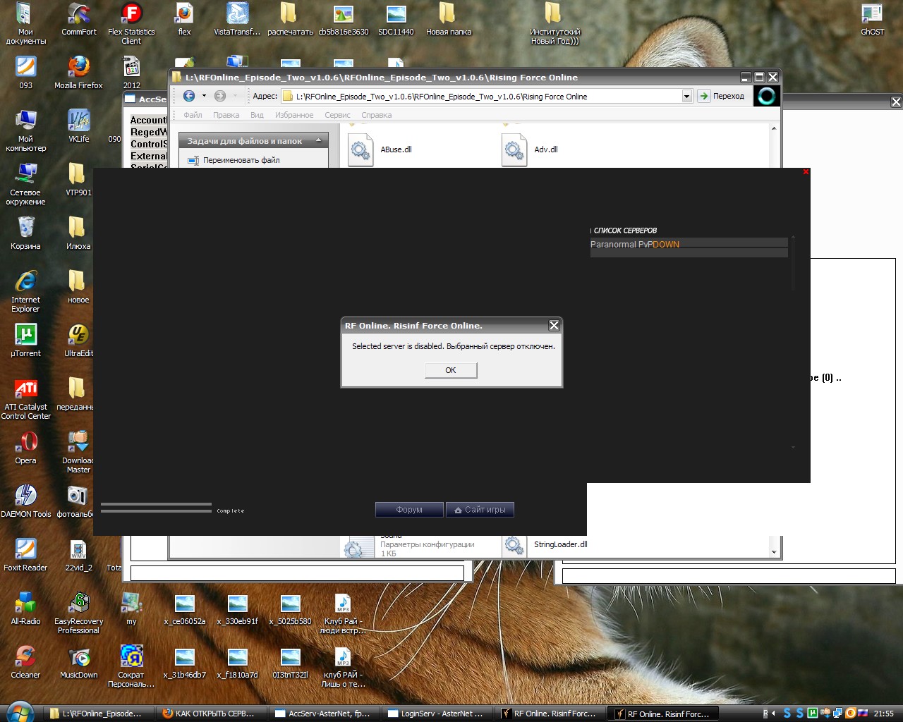Screen dimensions: 903x722
Task: Open the Вид menu in Explorer
Action: point(257,115)
